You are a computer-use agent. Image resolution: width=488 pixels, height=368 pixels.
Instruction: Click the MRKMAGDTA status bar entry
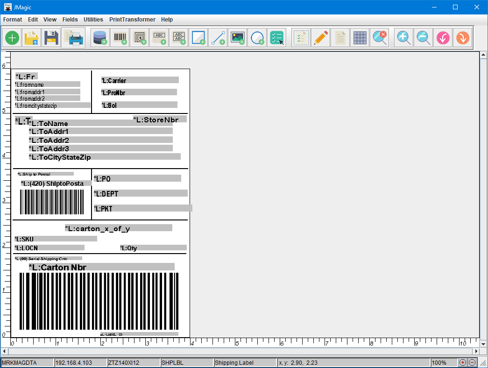coord(27,362)
